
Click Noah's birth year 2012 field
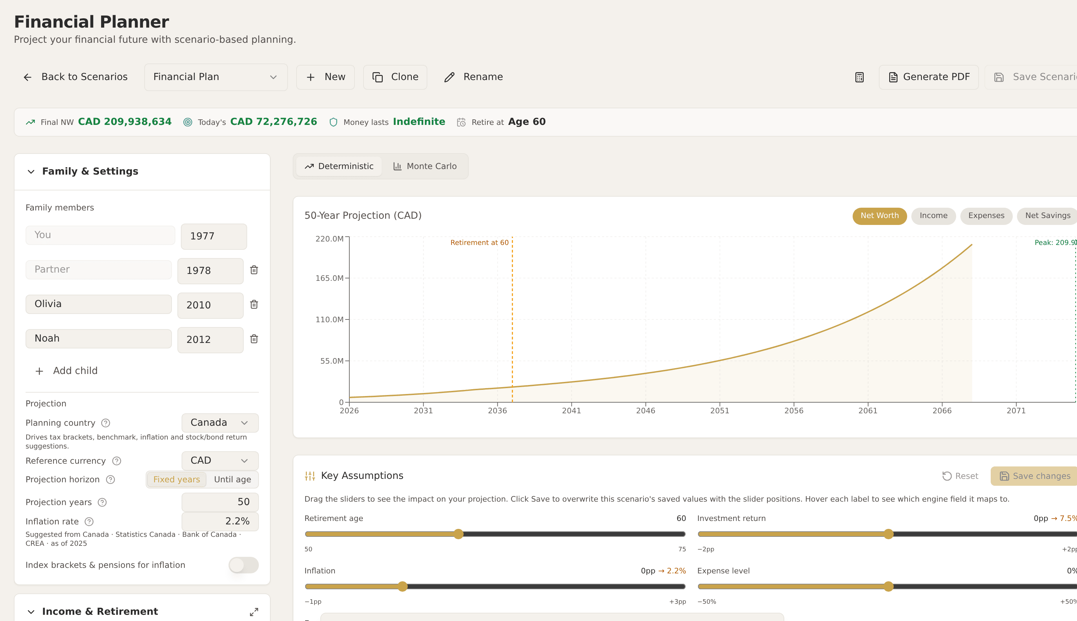[x=210, y=340]
